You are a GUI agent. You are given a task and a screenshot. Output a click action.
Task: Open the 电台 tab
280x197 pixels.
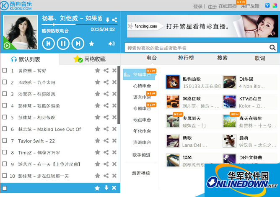tap(151, 58)
